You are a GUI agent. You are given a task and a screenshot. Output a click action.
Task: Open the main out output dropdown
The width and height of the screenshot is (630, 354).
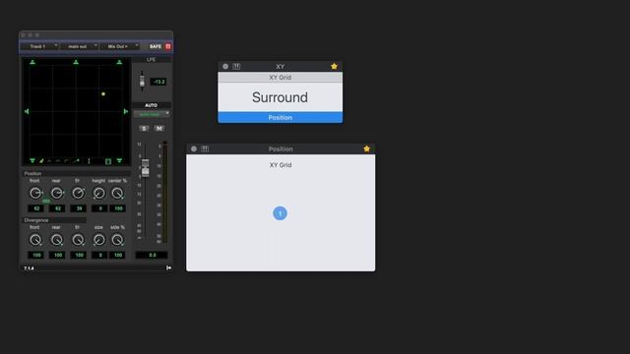[79, 46]
